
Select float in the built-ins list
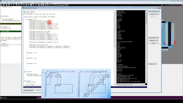pos(119,28)
